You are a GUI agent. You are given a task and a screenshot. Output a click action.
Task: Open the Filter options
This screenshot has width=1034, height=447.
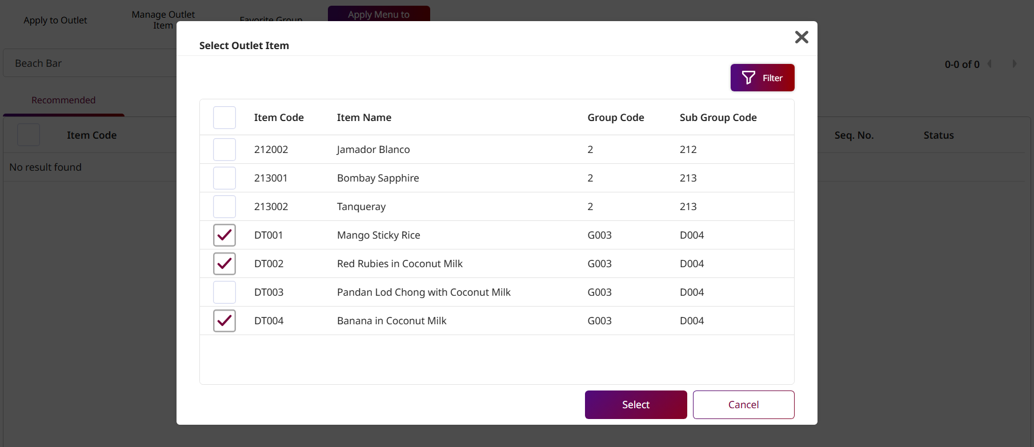coord(762,78)
